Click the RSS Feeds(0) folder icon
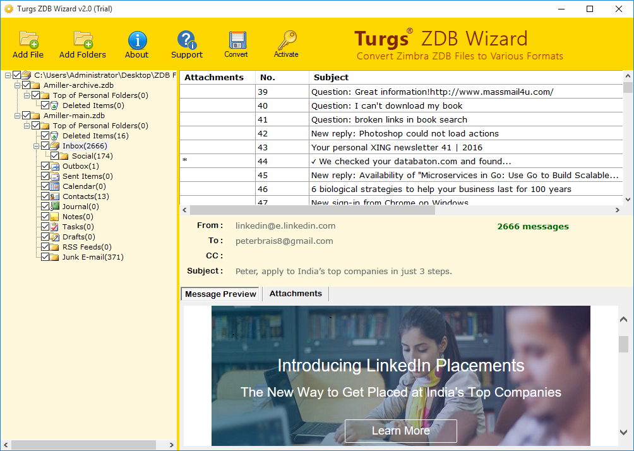Image resolution: width=634 pixels, height=451 pixels. (x=54, y=247)
